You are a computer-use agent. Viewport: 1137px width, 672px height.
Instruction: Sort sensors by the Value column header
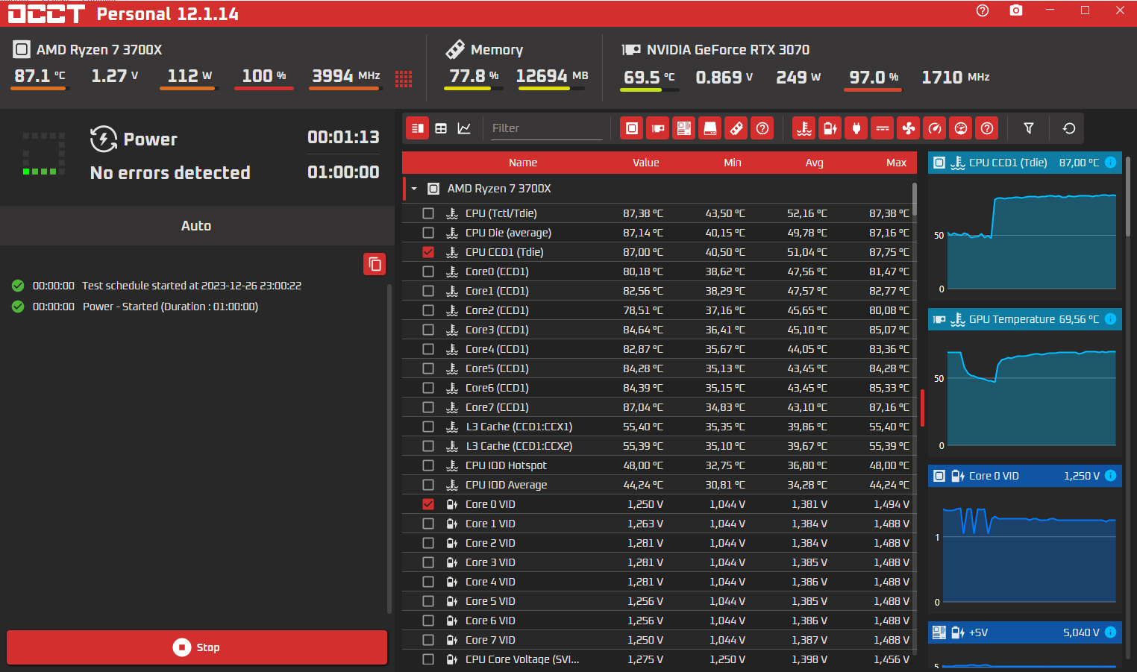click(x=646, y=163)
